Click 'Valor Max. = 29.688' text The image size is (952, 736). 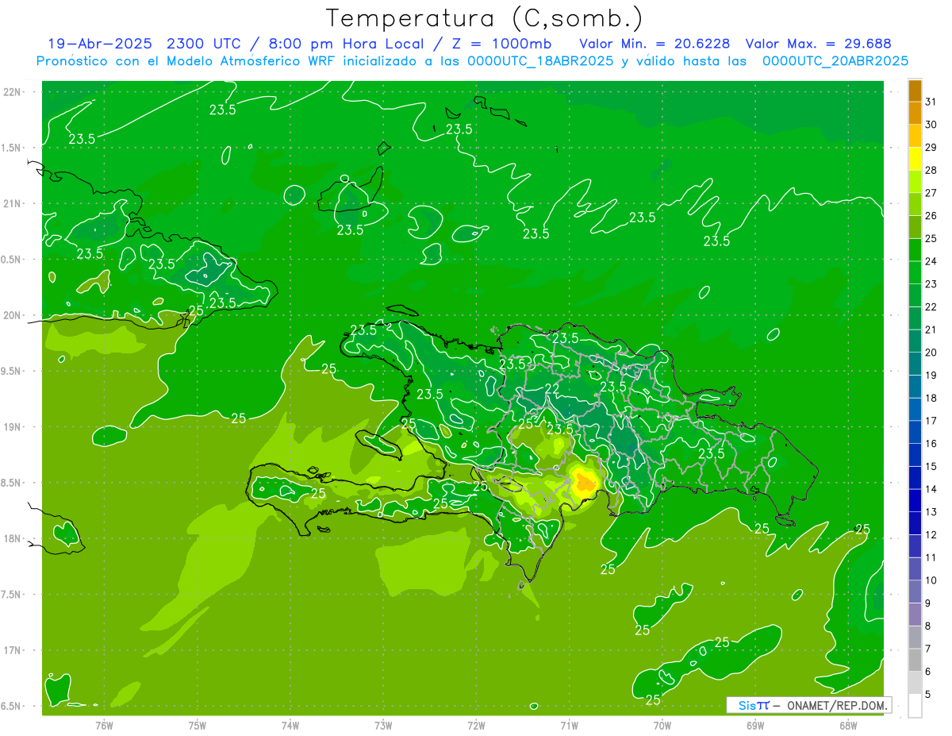pyautogui.click(x=818, y=44)
